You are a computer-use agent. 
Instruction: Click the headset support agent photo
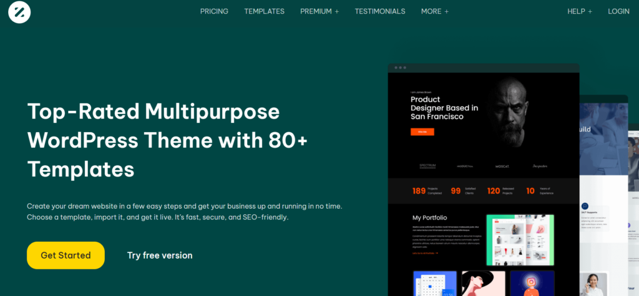coord(593,284)
